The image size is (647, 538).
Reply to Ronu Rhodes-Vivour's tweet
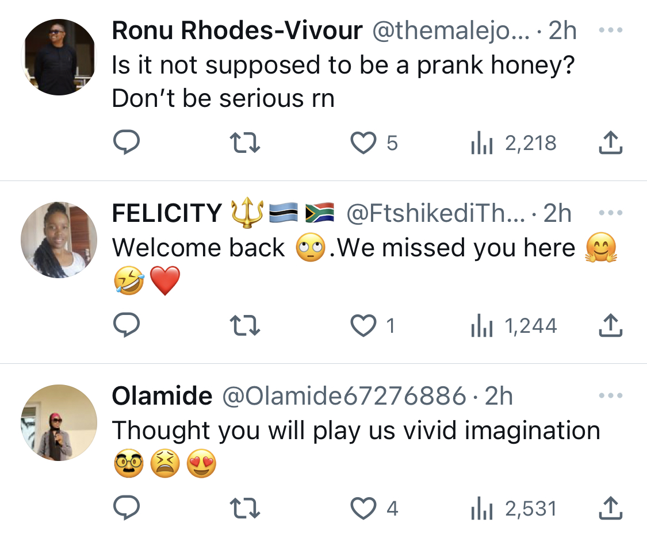127,142
